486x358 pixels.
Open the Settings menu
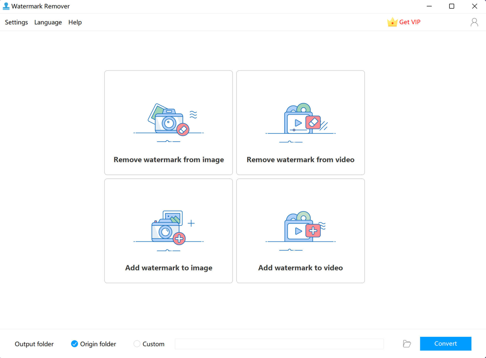click(x=16, y=22)
